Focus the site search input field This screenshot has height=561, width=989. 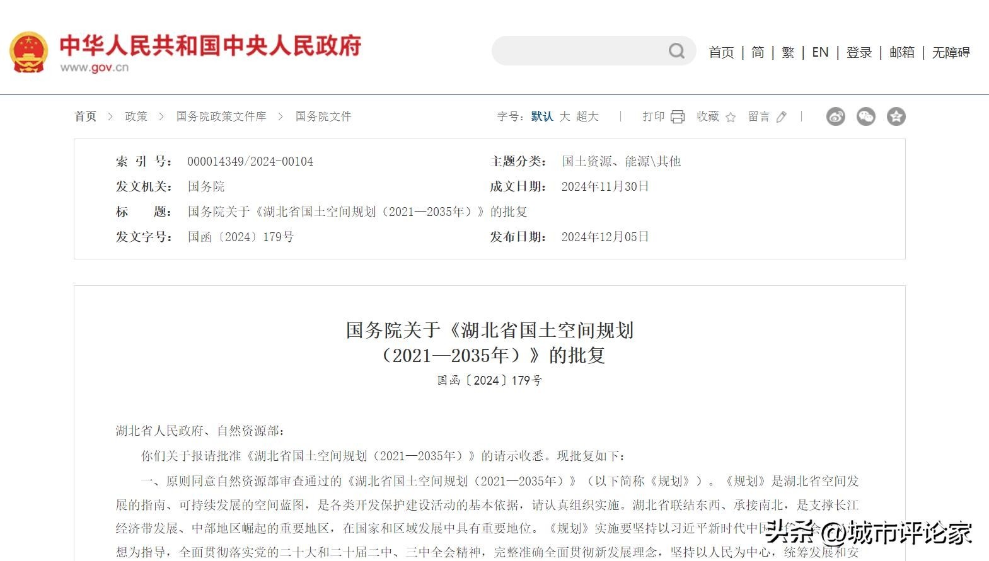point(577,51)
